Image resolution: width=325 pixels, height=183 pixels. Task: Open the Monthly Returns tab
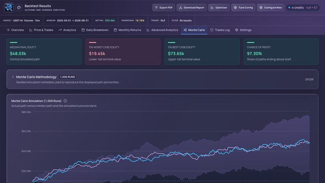coord(128,30)
